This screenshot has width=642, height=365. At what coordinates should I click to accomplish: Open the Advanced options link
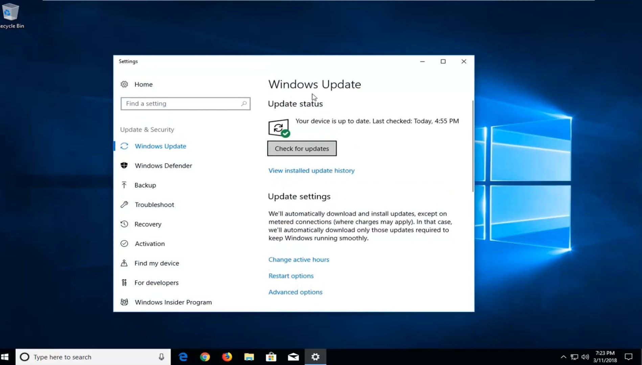(x=295, y=292)
